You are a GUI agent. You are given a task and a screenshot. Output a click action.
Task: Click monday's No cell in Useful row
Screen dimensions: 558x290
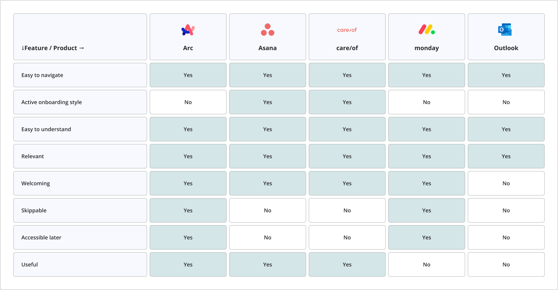(x=427, y=265)
